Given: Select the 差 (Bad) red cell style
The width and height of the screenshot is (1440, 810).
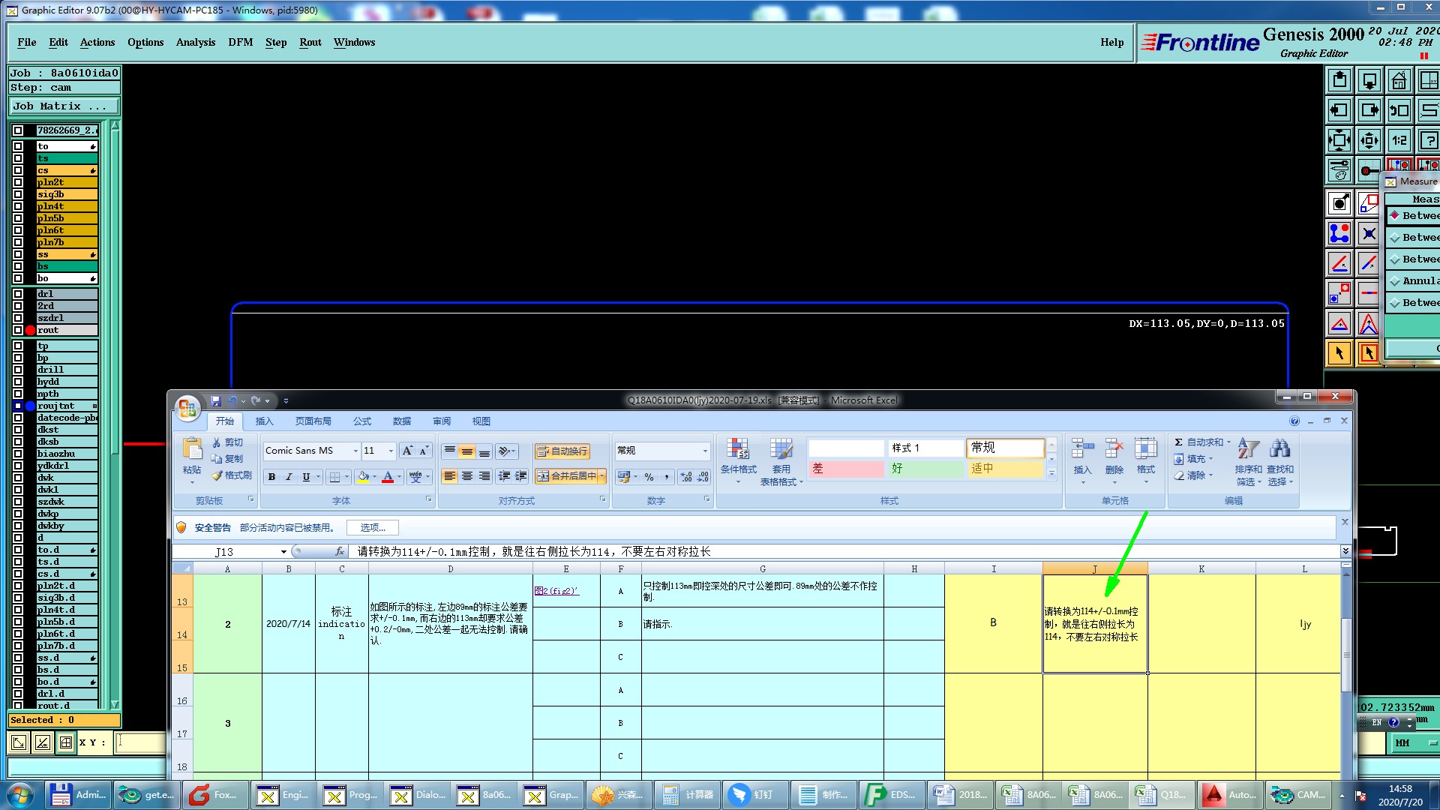Looking at the screenshot, I should click(846, 469).
